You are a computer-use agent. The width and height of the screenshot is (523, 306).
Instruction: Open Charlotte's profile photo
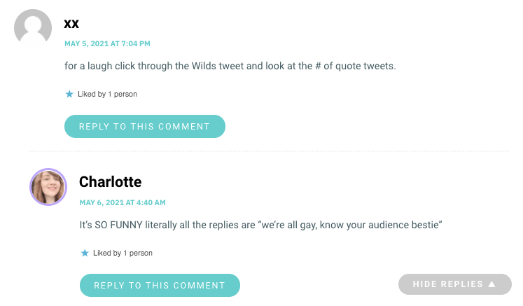pyautogui.click(x=48, y=187)
